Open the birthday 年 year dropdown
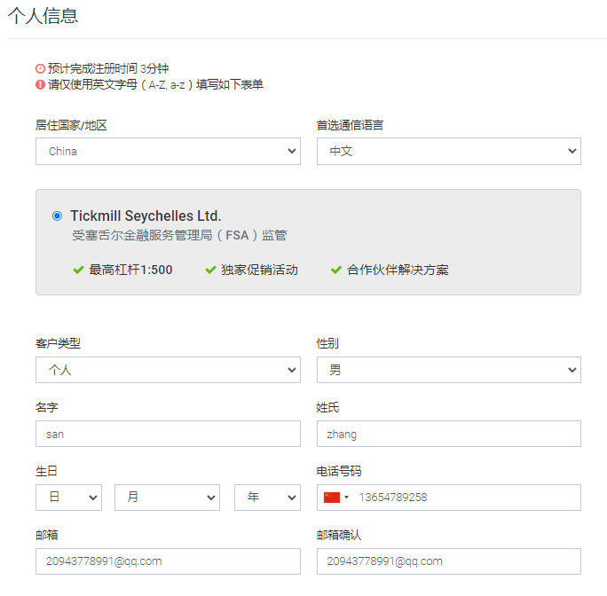The image size is (607, 596). [x=267, y=498]
